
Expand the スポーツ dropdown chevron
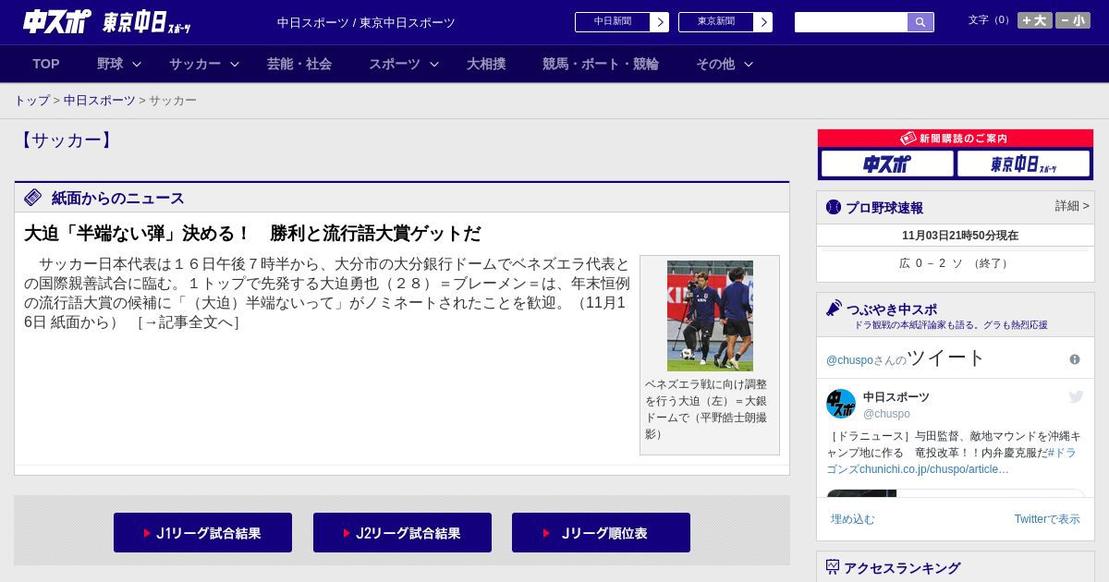[x=434, y=64]
